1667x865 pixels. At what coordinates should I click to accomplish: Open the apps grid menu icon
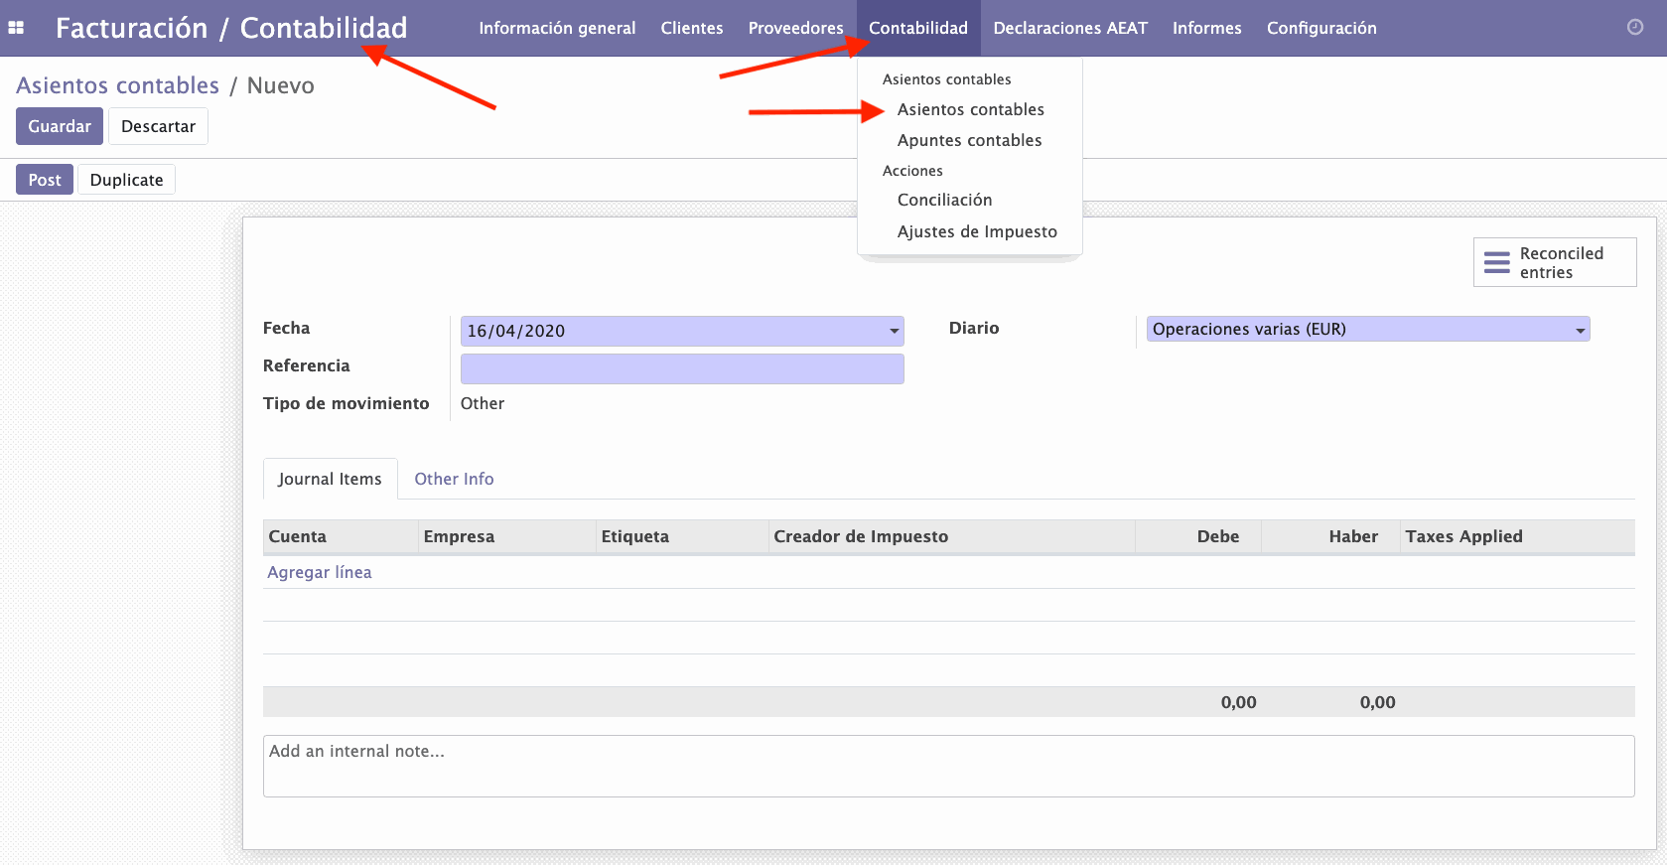[16, 28]
